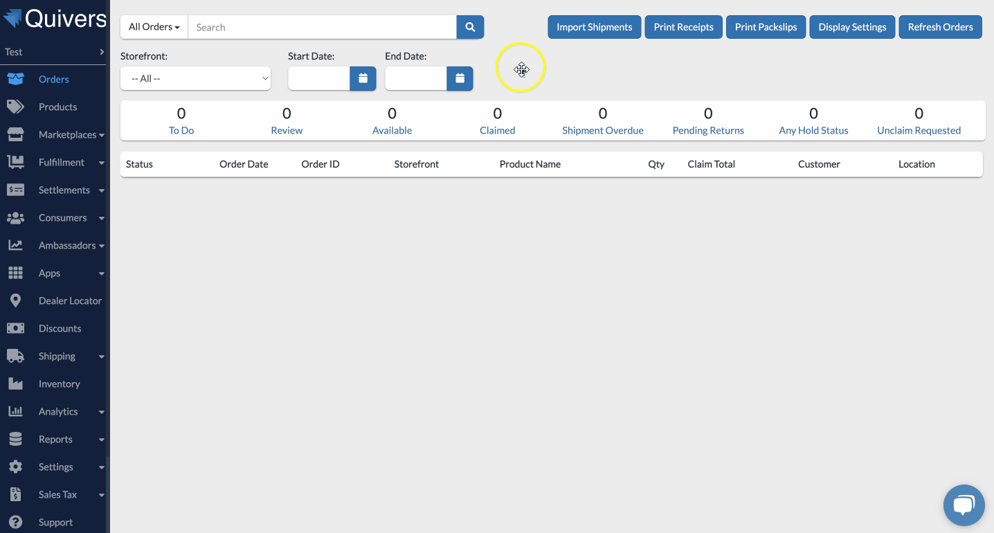Click the Analytics bar chart icon

(x=15, y=411)
